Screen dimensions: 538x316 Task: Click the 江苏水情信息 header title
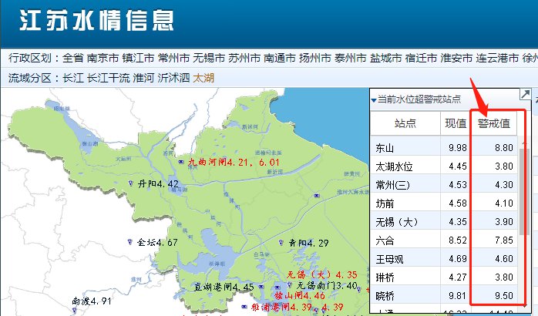click(x=96, y=21)
